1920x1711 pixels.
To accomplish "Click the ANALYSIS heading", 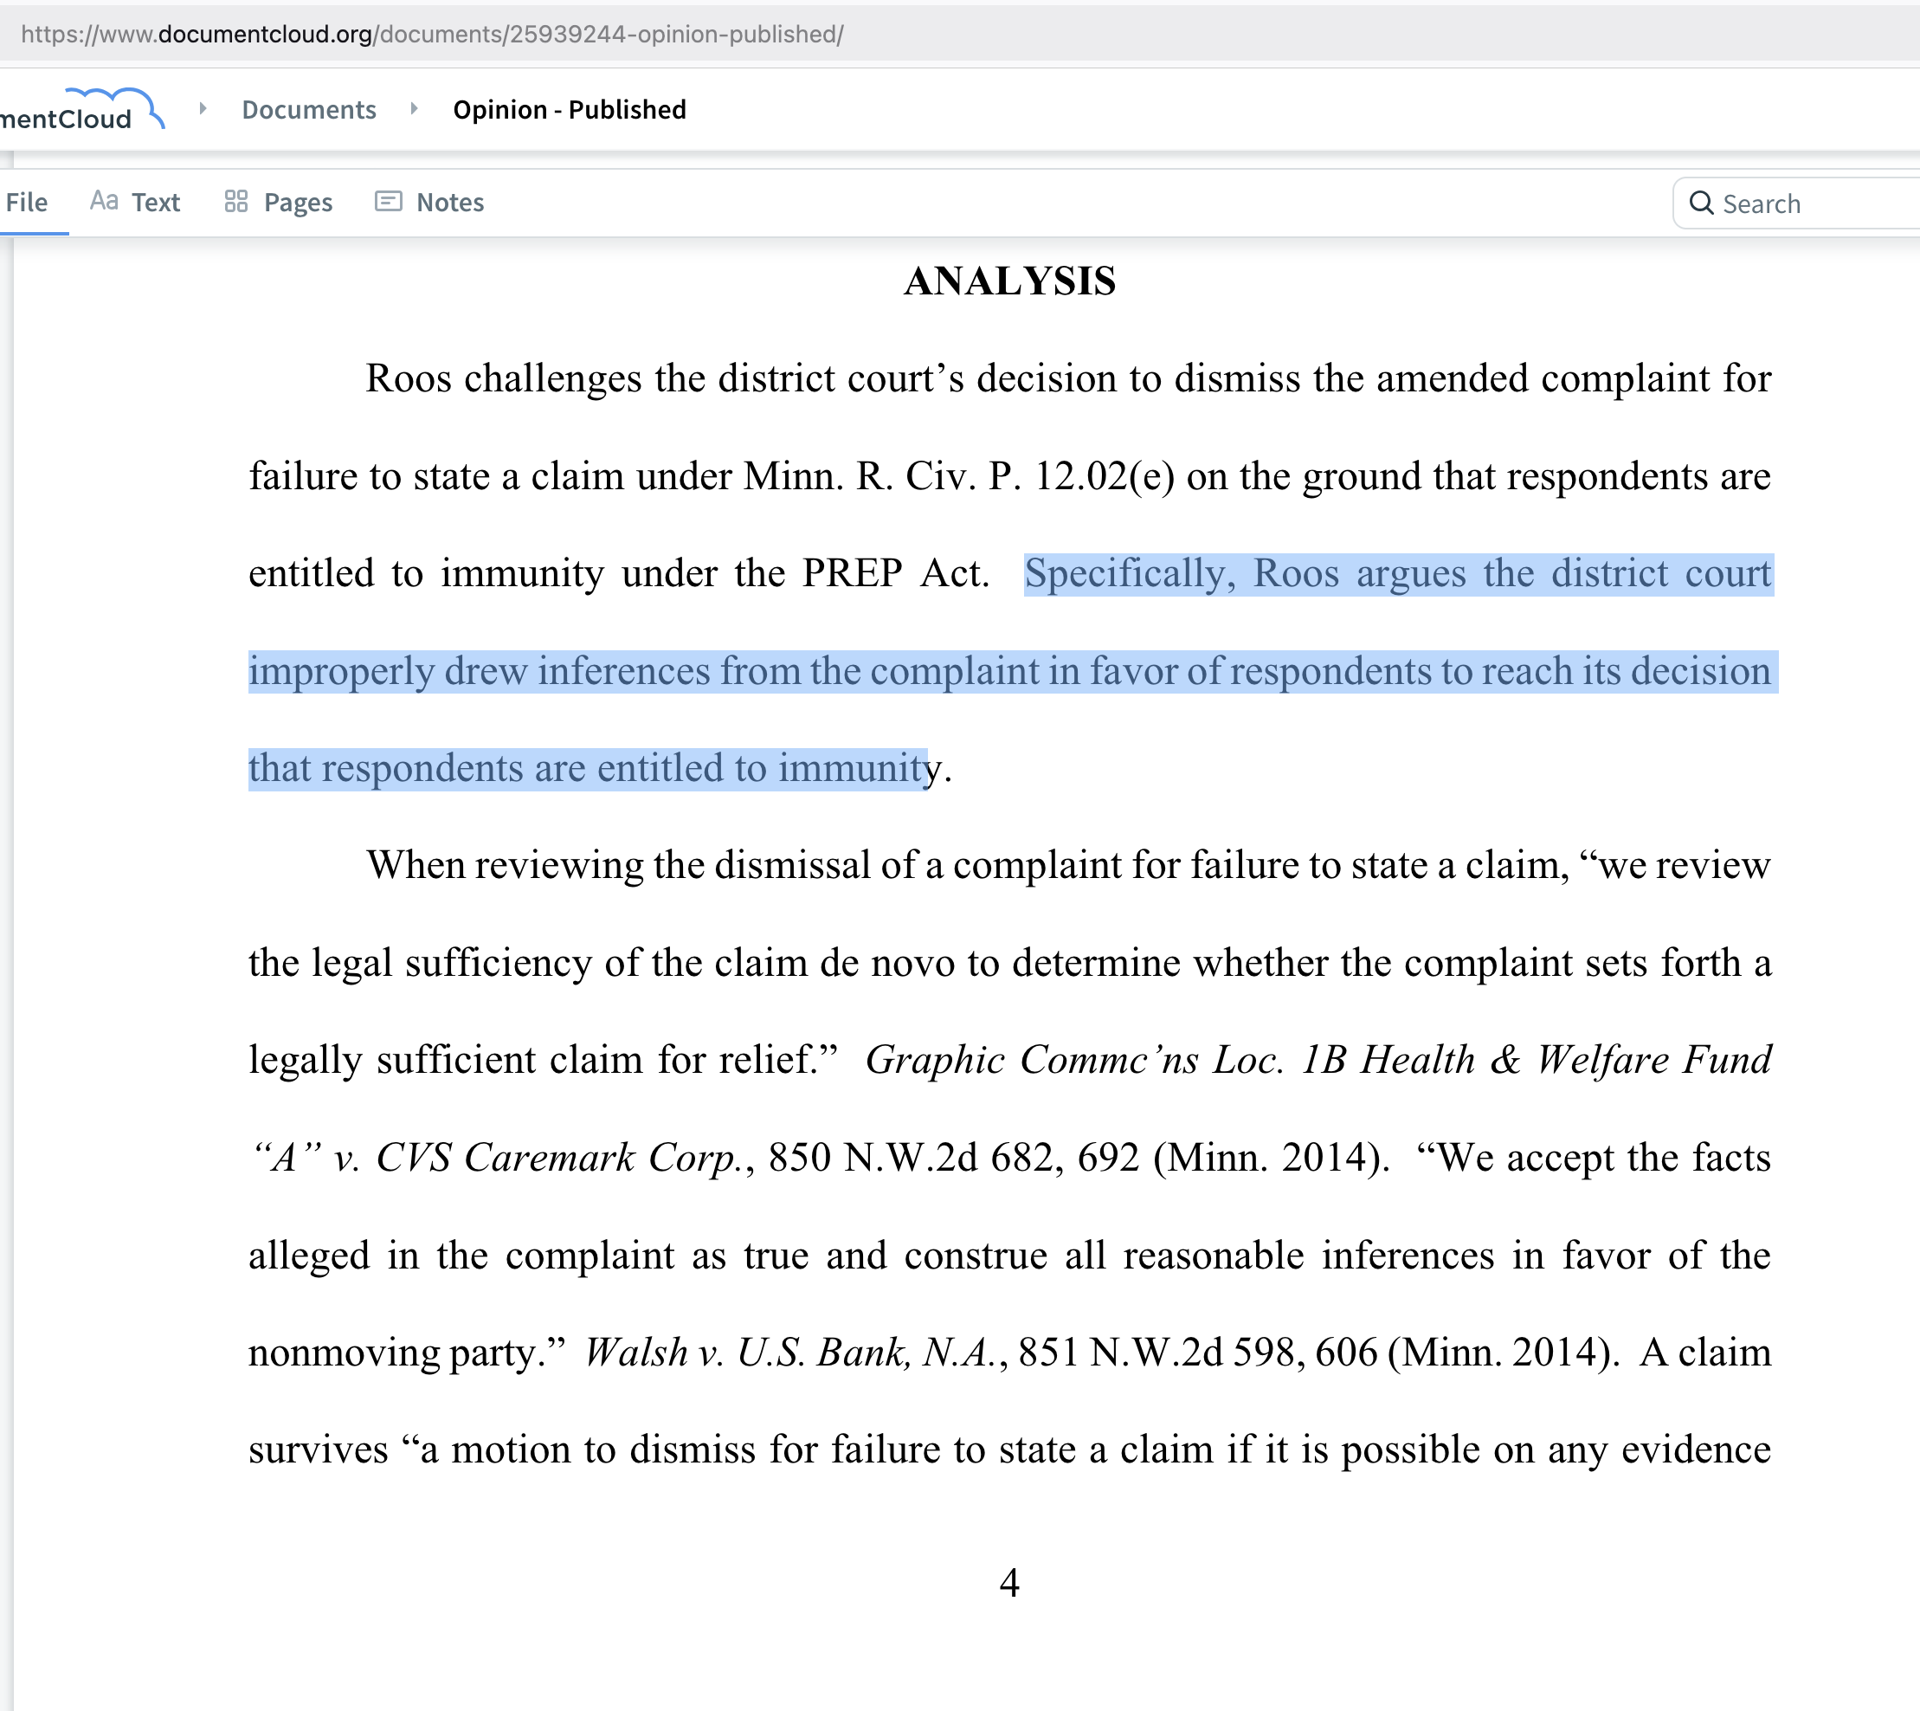I will pos(1010,281).
